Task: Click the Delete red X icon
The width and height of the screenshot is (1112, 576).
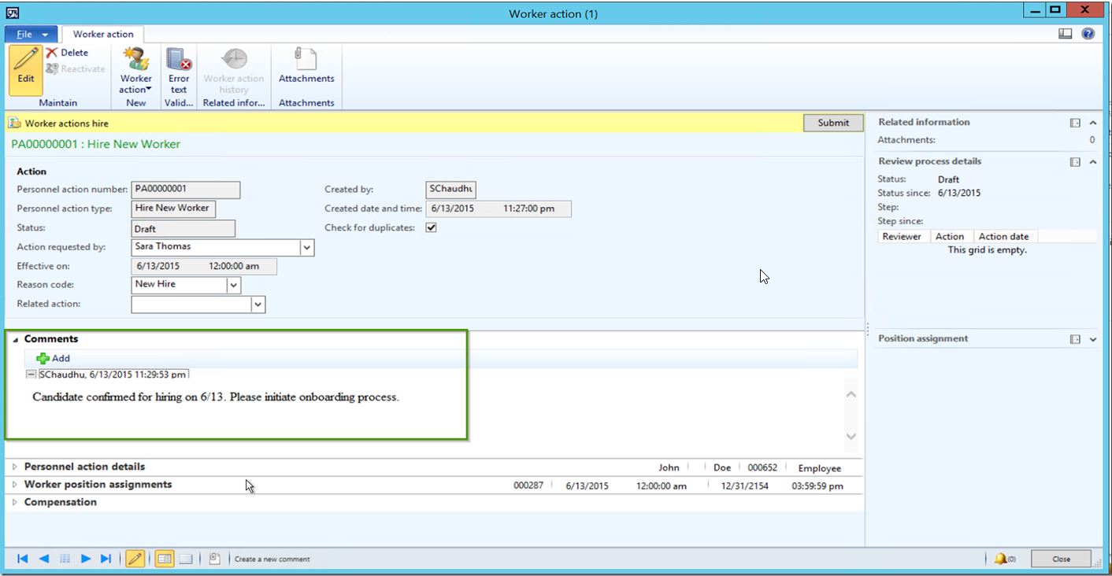Action: pyautogui.click(x=52, y=53)
